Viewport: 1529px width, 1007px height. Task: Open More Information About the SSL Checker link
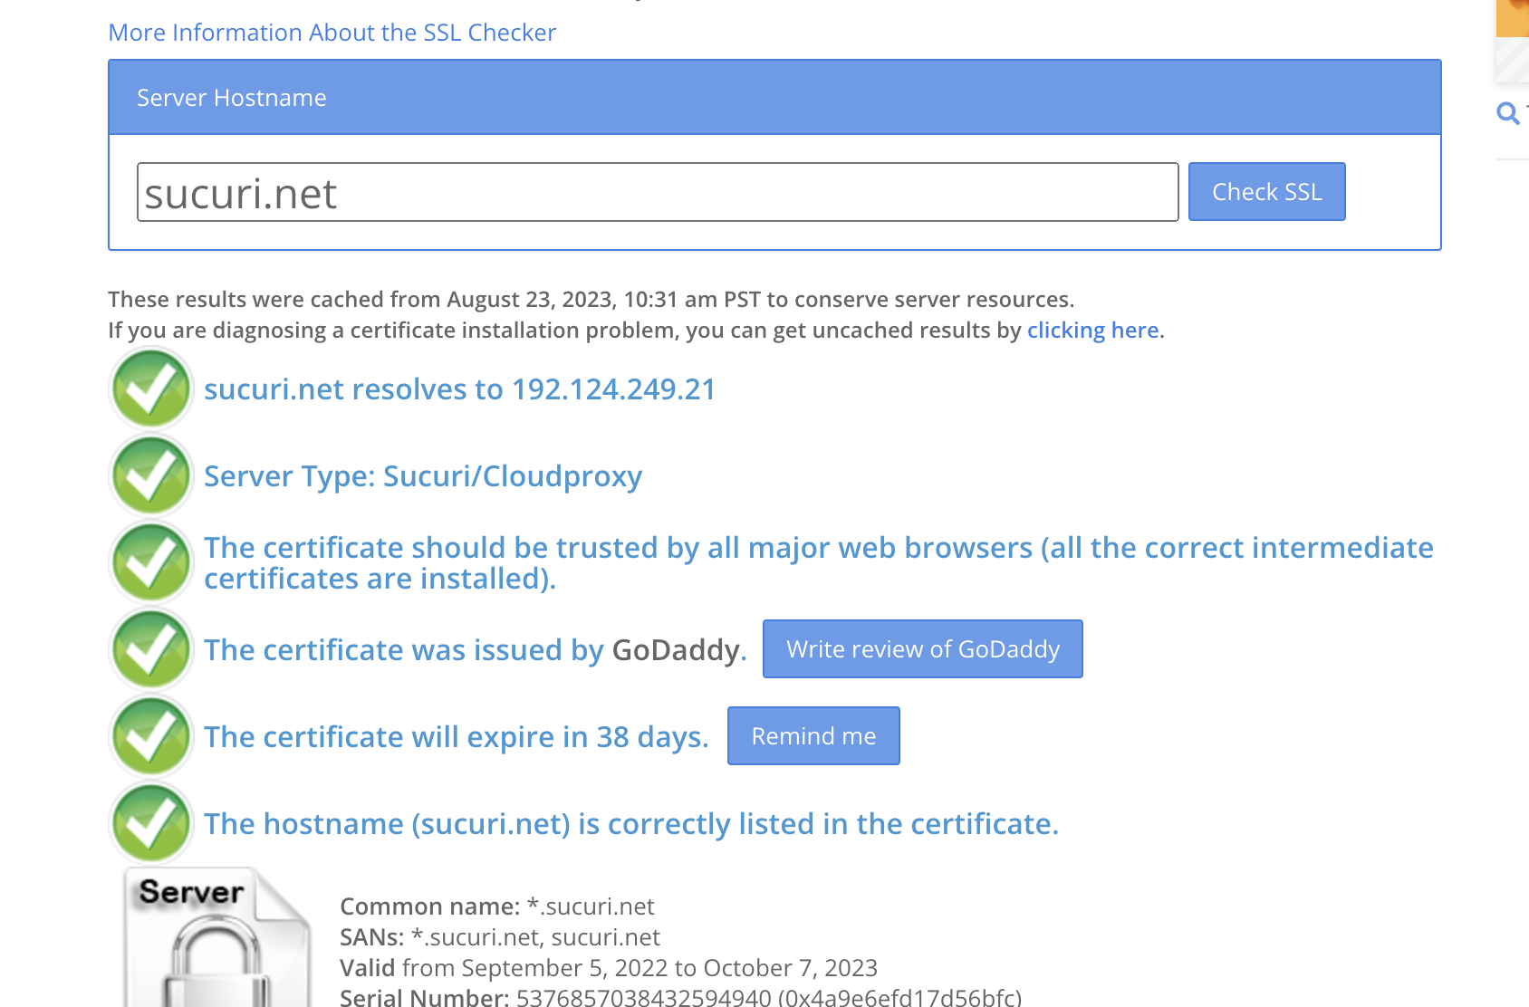(332, 33)
